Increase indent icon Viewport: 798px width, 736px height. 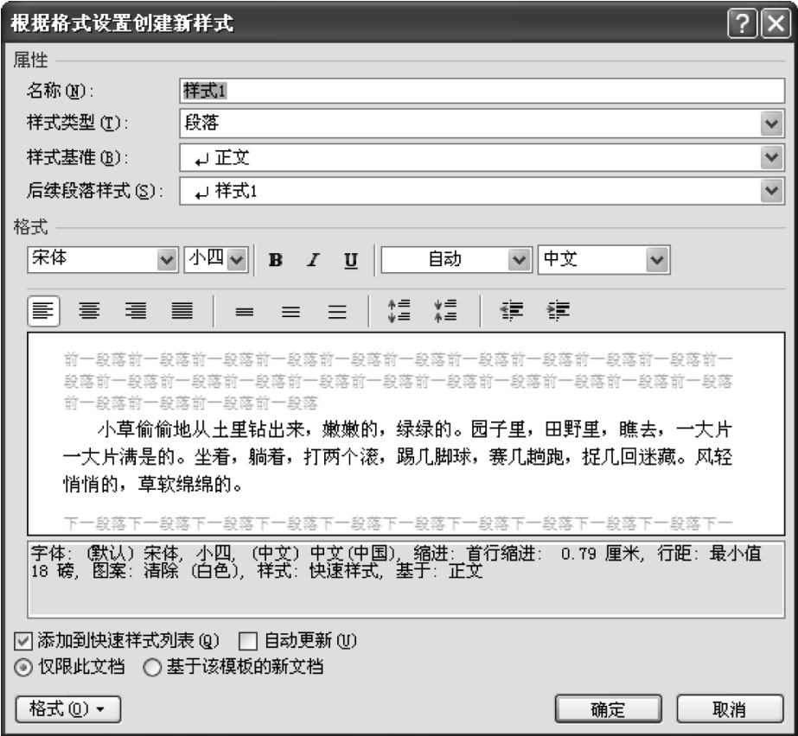point(558,310)
